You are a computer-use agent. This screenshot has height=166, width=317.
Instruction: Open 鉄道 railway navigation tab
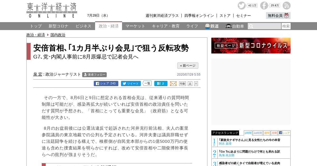[212, 26]
